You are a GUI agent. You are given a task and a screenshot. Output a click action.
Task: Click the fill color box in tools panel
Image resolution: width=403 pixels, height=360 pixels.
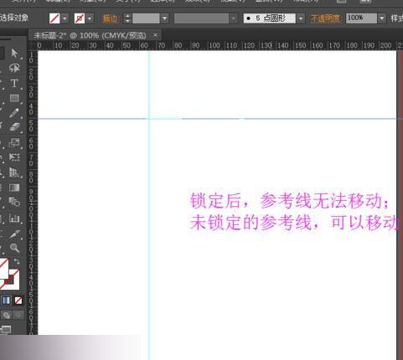pyautogui.click(x=3, y=269)
